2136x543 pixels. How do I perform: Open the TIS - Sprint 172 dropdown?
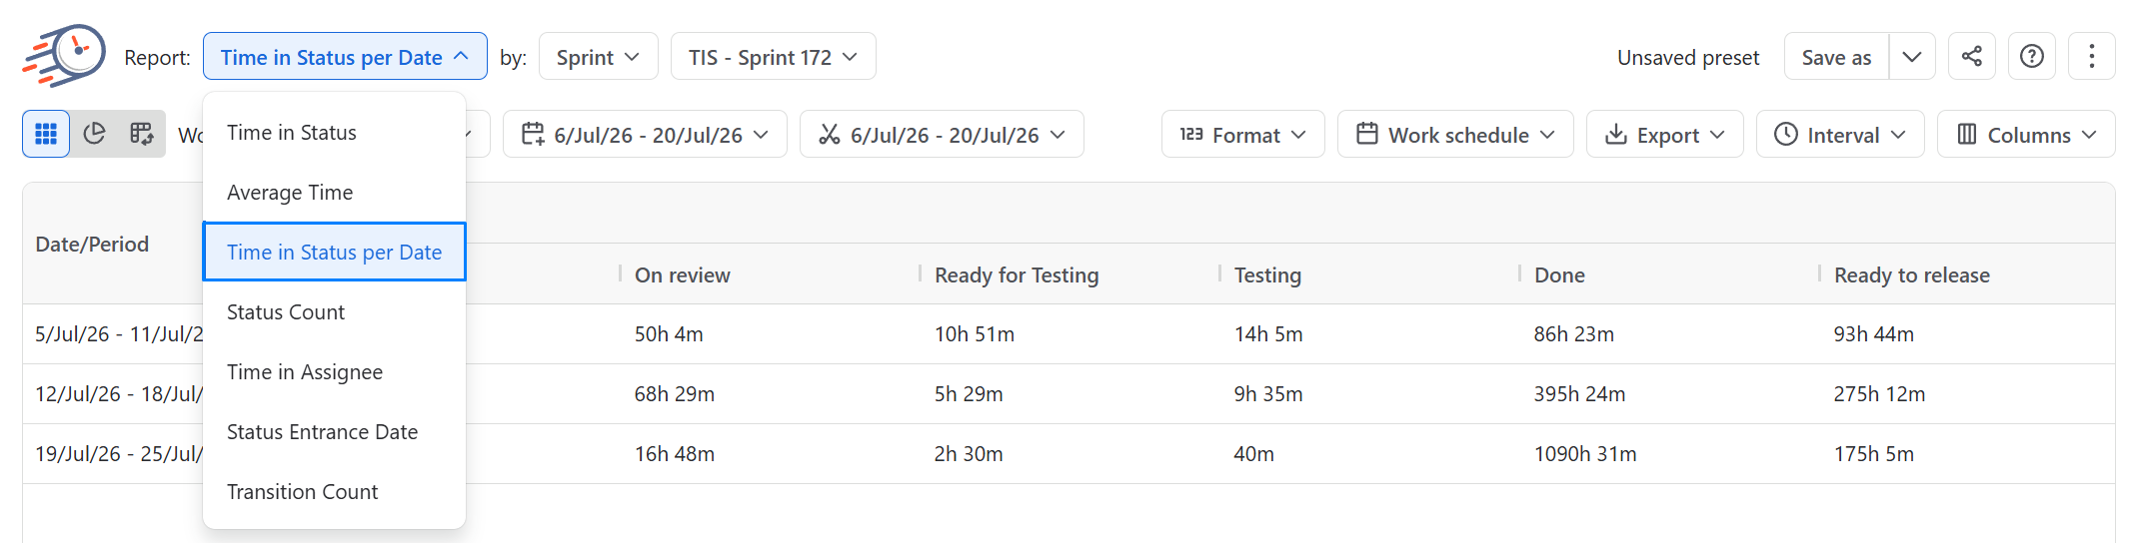coord(773,56)
